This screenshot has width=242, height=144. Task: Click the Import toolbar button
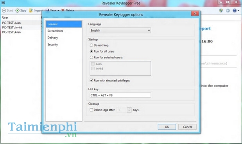point(36,11)
